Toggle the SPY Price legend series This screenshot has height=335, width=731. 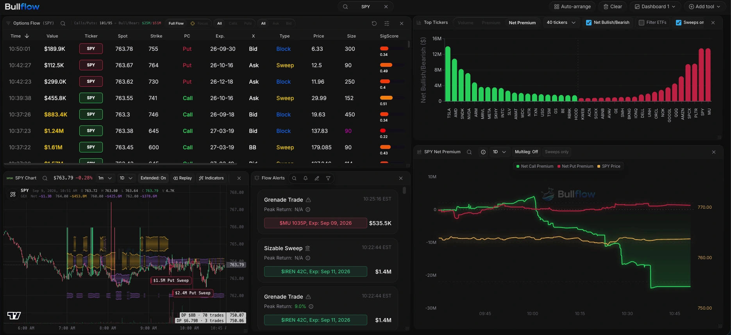click(609, 167)
